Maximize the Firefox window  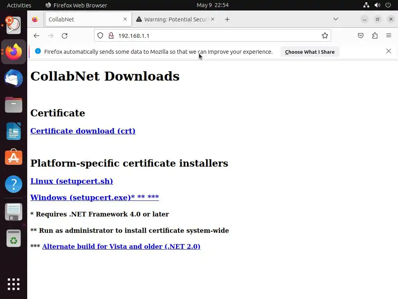point(377,19)
